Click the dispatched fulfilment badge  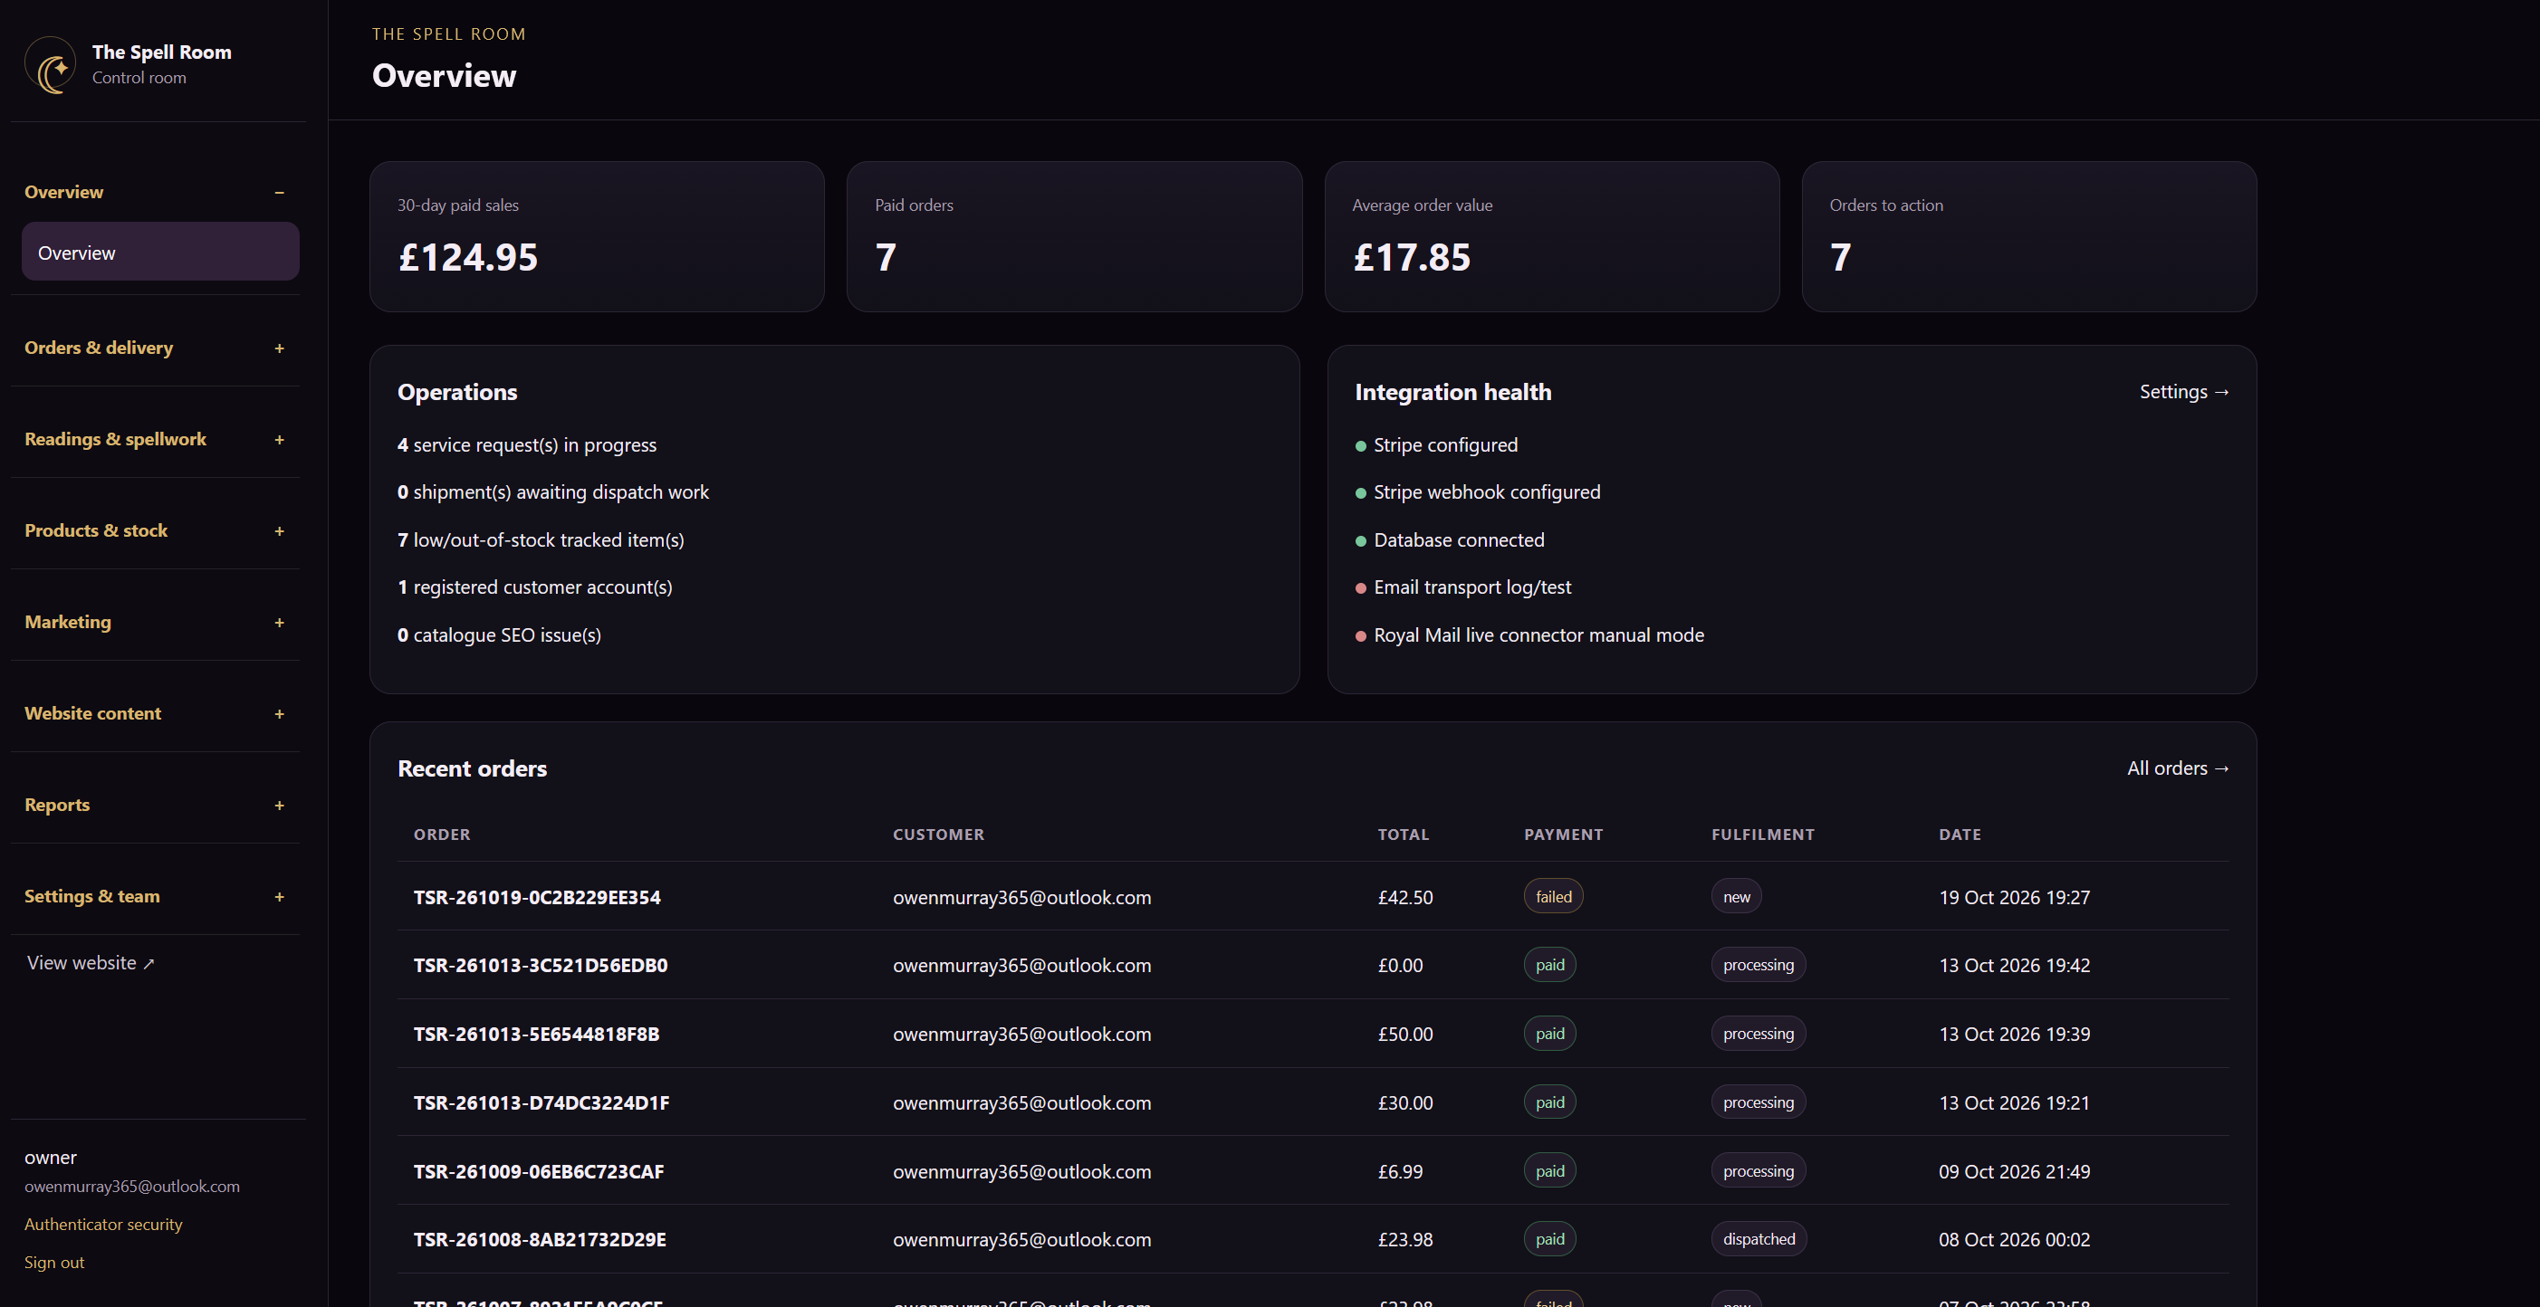(x=1759, y=1239)
